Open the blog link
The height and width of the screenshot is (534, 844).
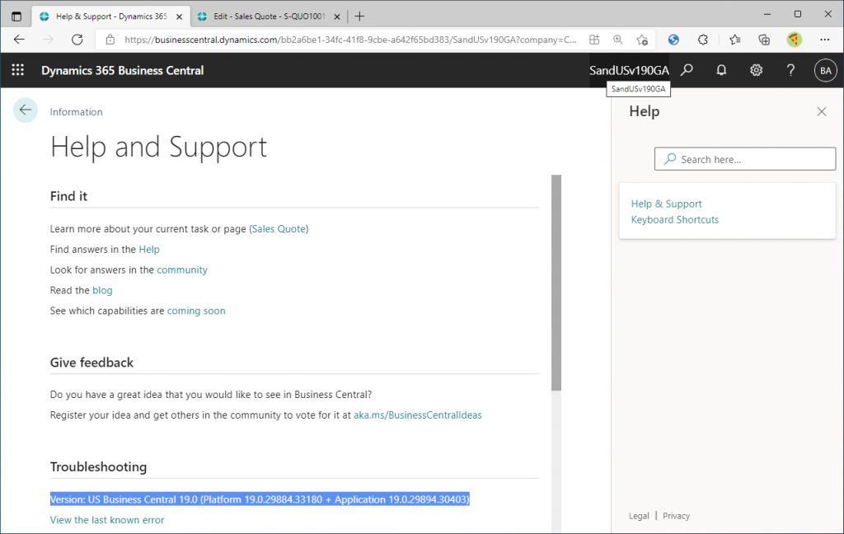point(102,290)
